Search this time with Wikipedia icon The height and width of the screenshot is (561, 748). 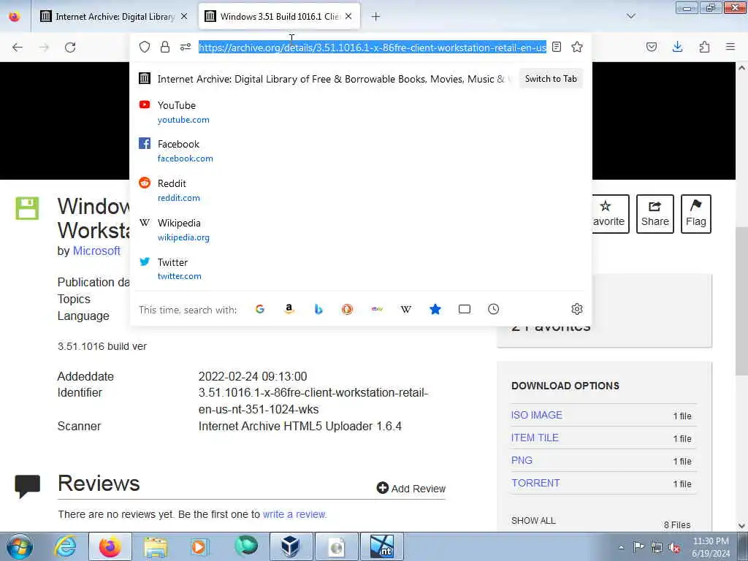tap(406, 309)
